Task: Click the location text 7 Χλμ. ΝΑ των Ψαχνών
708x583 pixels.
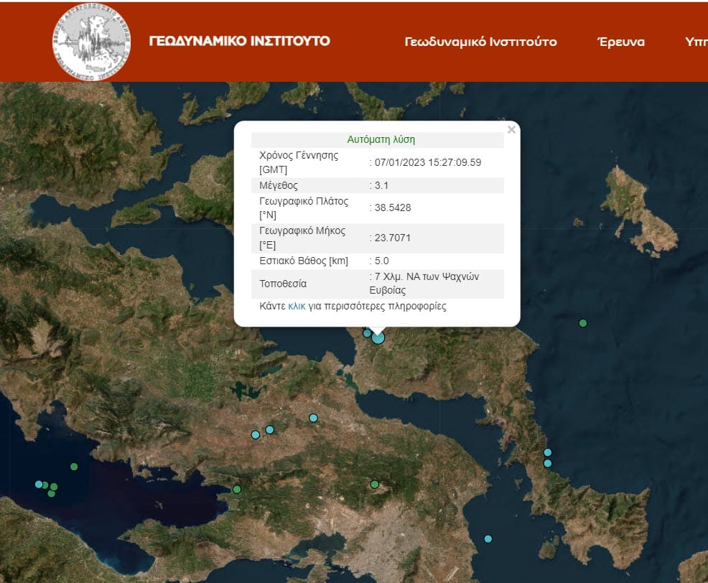Action: pyautogui.click(x=427, y=276)
